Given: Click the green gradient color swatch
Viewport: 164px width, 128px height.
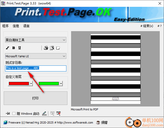Looking at the screenshot, I should [49, 84].
